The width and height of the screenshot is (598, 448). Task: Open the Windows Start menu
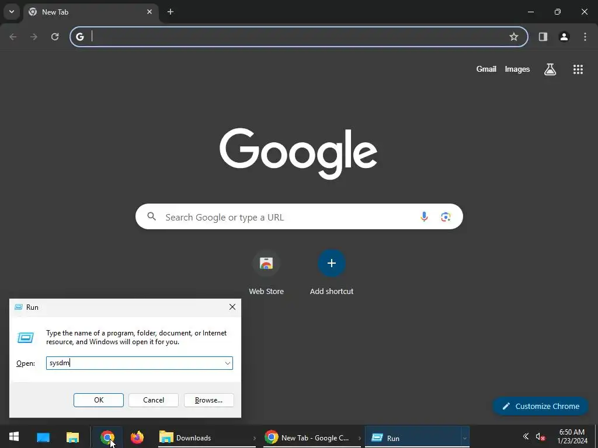click(14, 436)
